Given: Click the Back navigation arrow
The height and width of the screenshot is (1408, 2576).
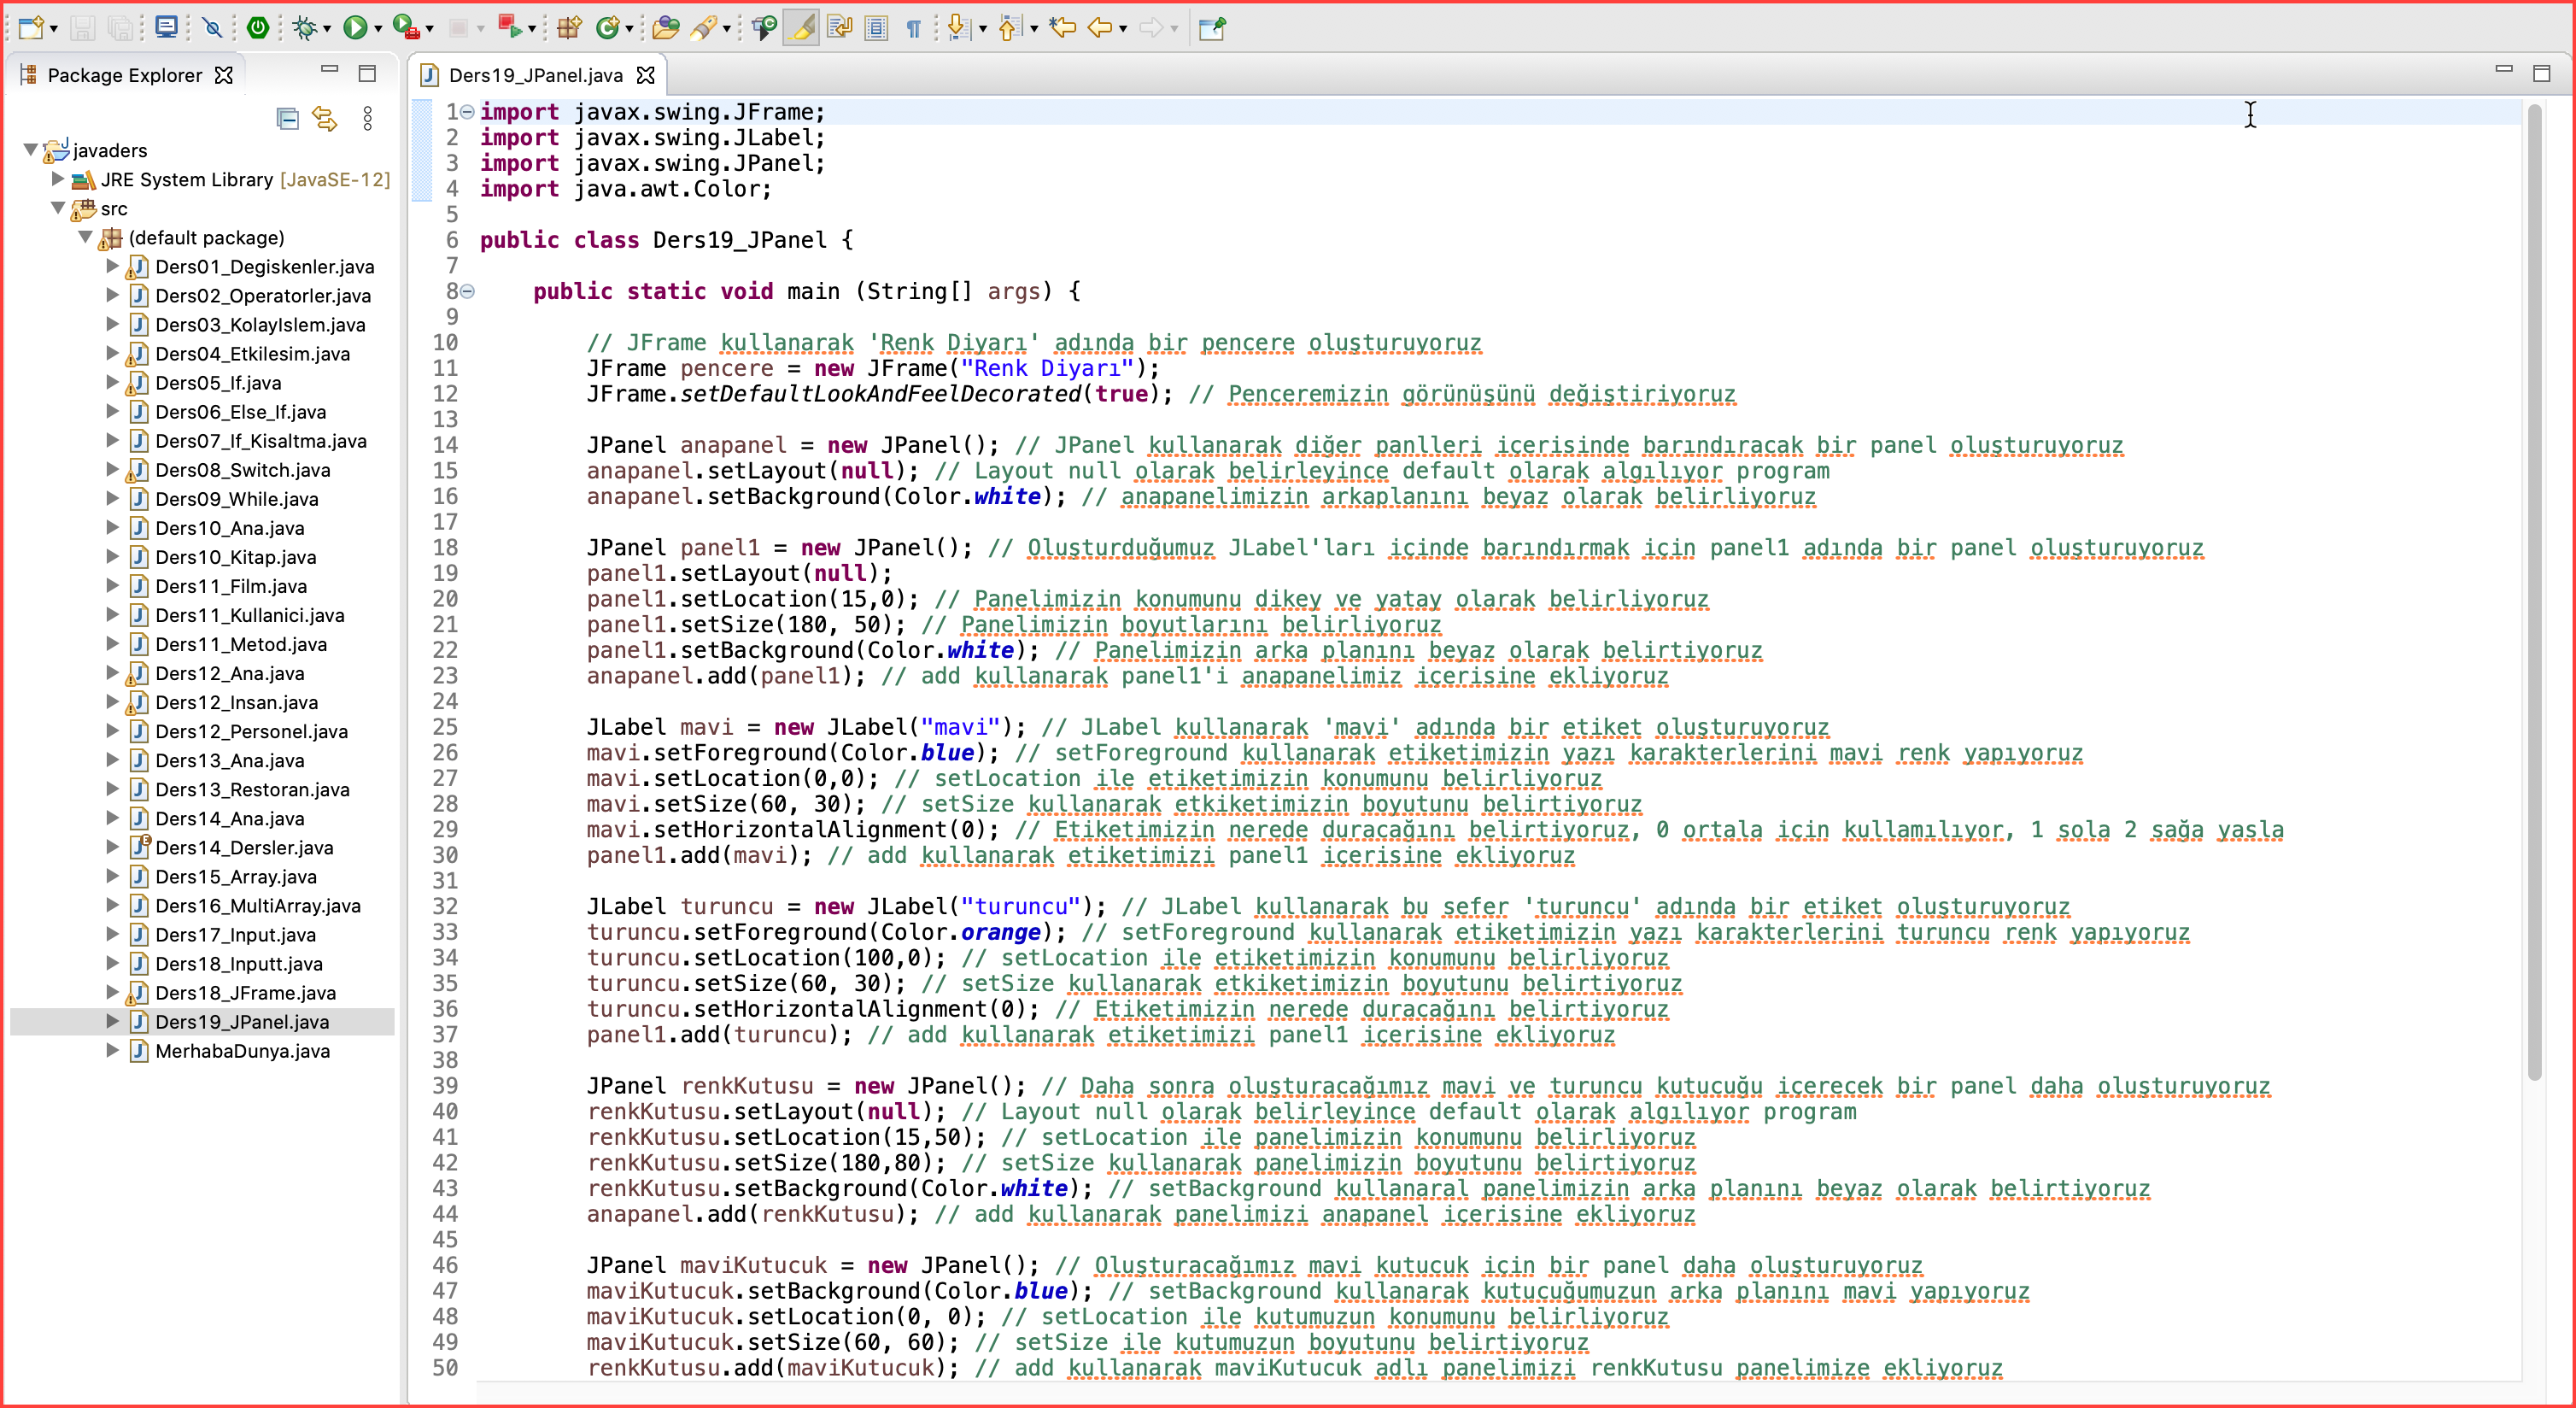Looking at the screenshot, I should tap(1100, 28).
